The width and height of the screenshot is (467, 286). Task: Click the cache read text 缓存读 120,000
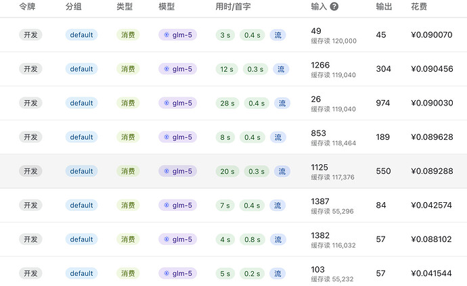pyautogui.click(x=334, y=41)
